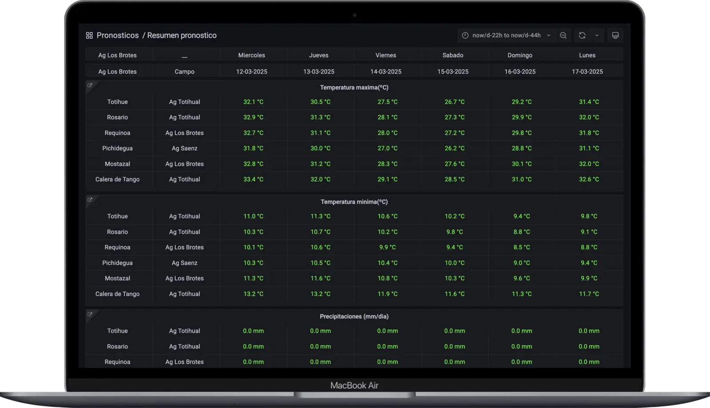Select the Domingo column header
Image resolution: width=710 pixels, height=408 pixels.
[x=520, y=55]
